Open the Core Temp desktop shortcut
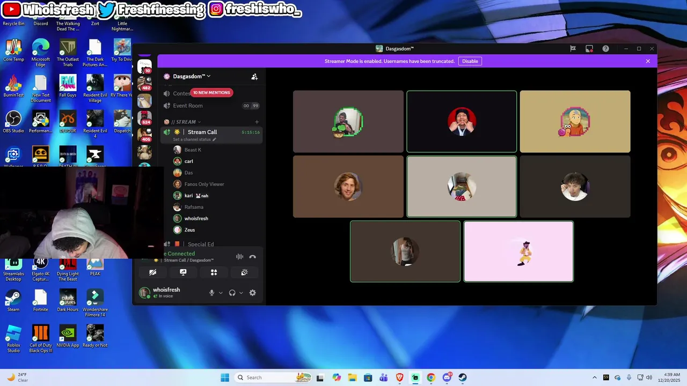Image resolution: width=687 pixels, height=386 pixels. pyautogui.click(x=13, y=50)
